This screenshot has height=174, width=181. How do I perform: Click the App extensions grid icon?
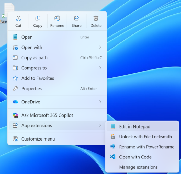(15, 125)
